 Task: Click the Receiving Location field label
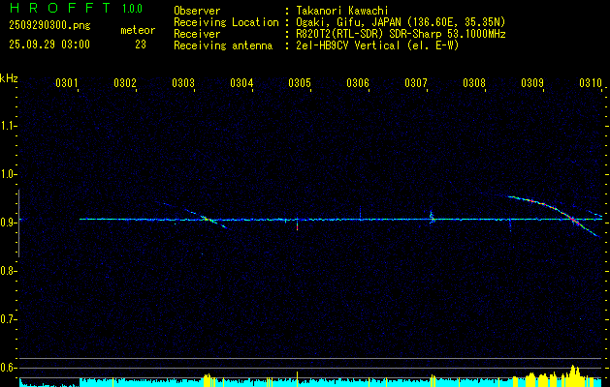coord(226,22)
